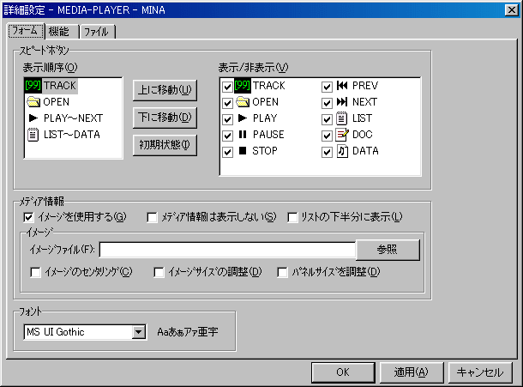Toggle イメージを使用する(G) checkbox

(28, 218)
